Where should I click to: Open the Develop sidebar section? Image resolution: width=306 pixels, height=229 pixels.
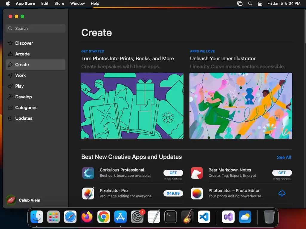pyautogui.click(x=36, y=97)
